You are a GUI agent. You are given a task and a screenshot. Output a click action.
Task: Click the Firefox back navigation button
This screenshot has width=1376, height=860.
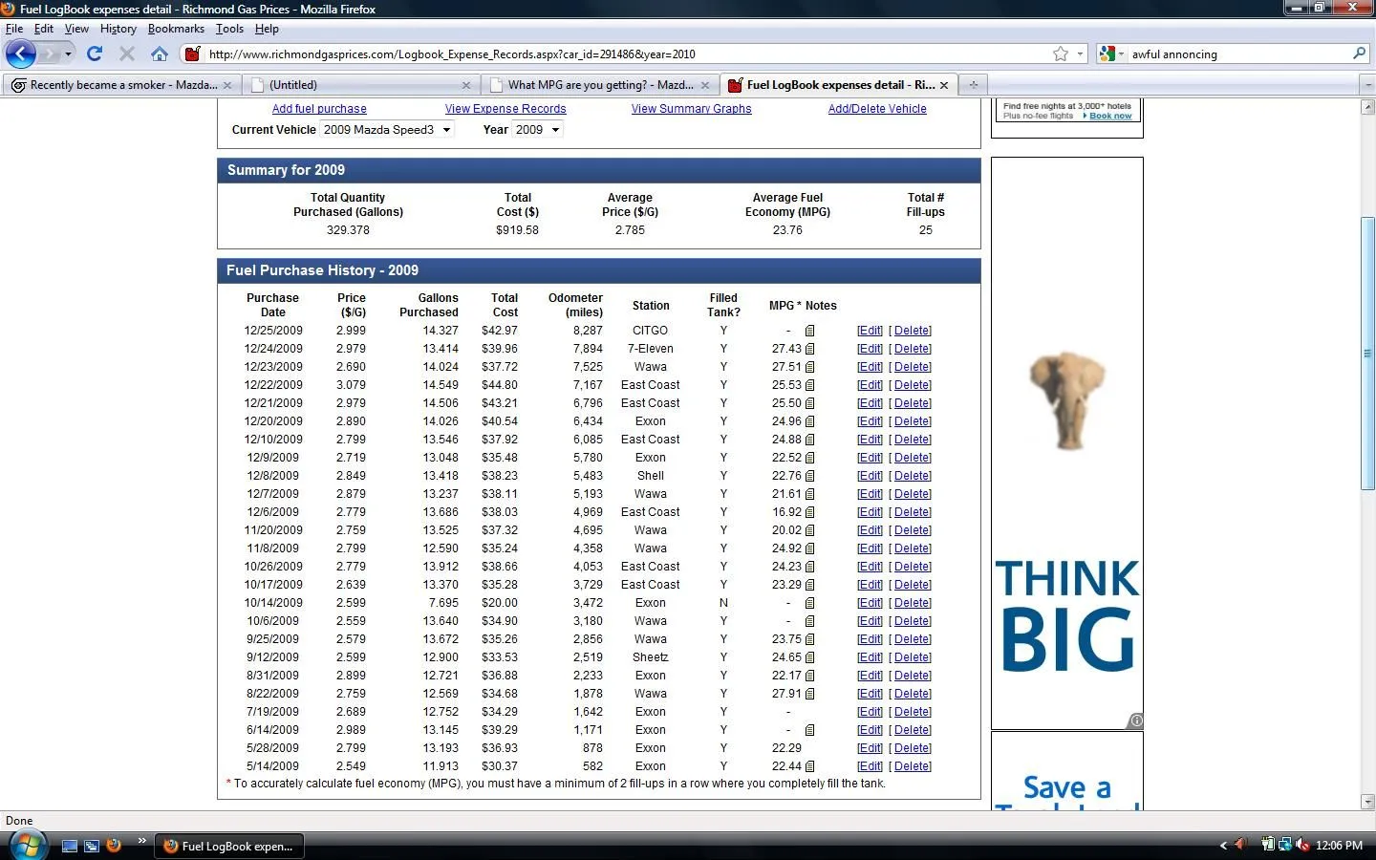tap(20, 54)
